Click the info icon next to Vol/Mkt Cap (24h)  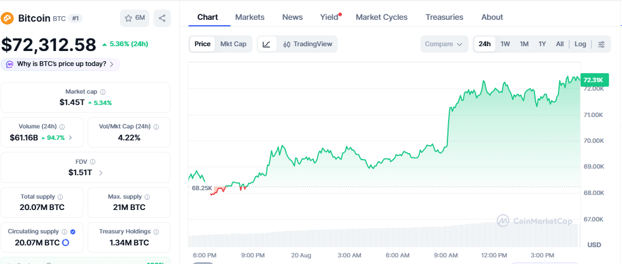click(x=157, y=127)
